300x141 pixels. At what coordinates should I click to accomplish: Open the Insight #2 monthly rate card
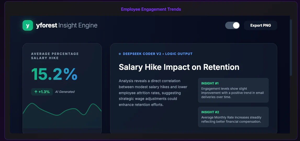pos(233,117)
